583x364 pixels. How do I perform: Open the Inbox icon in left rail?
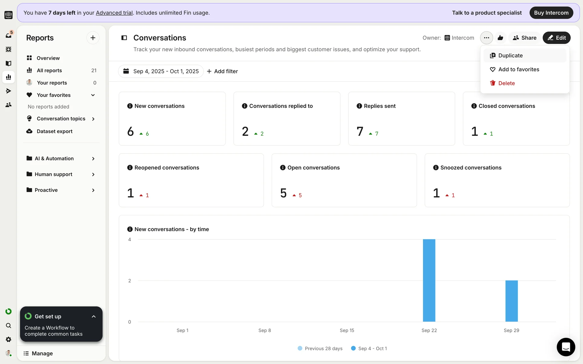point(9,35)
